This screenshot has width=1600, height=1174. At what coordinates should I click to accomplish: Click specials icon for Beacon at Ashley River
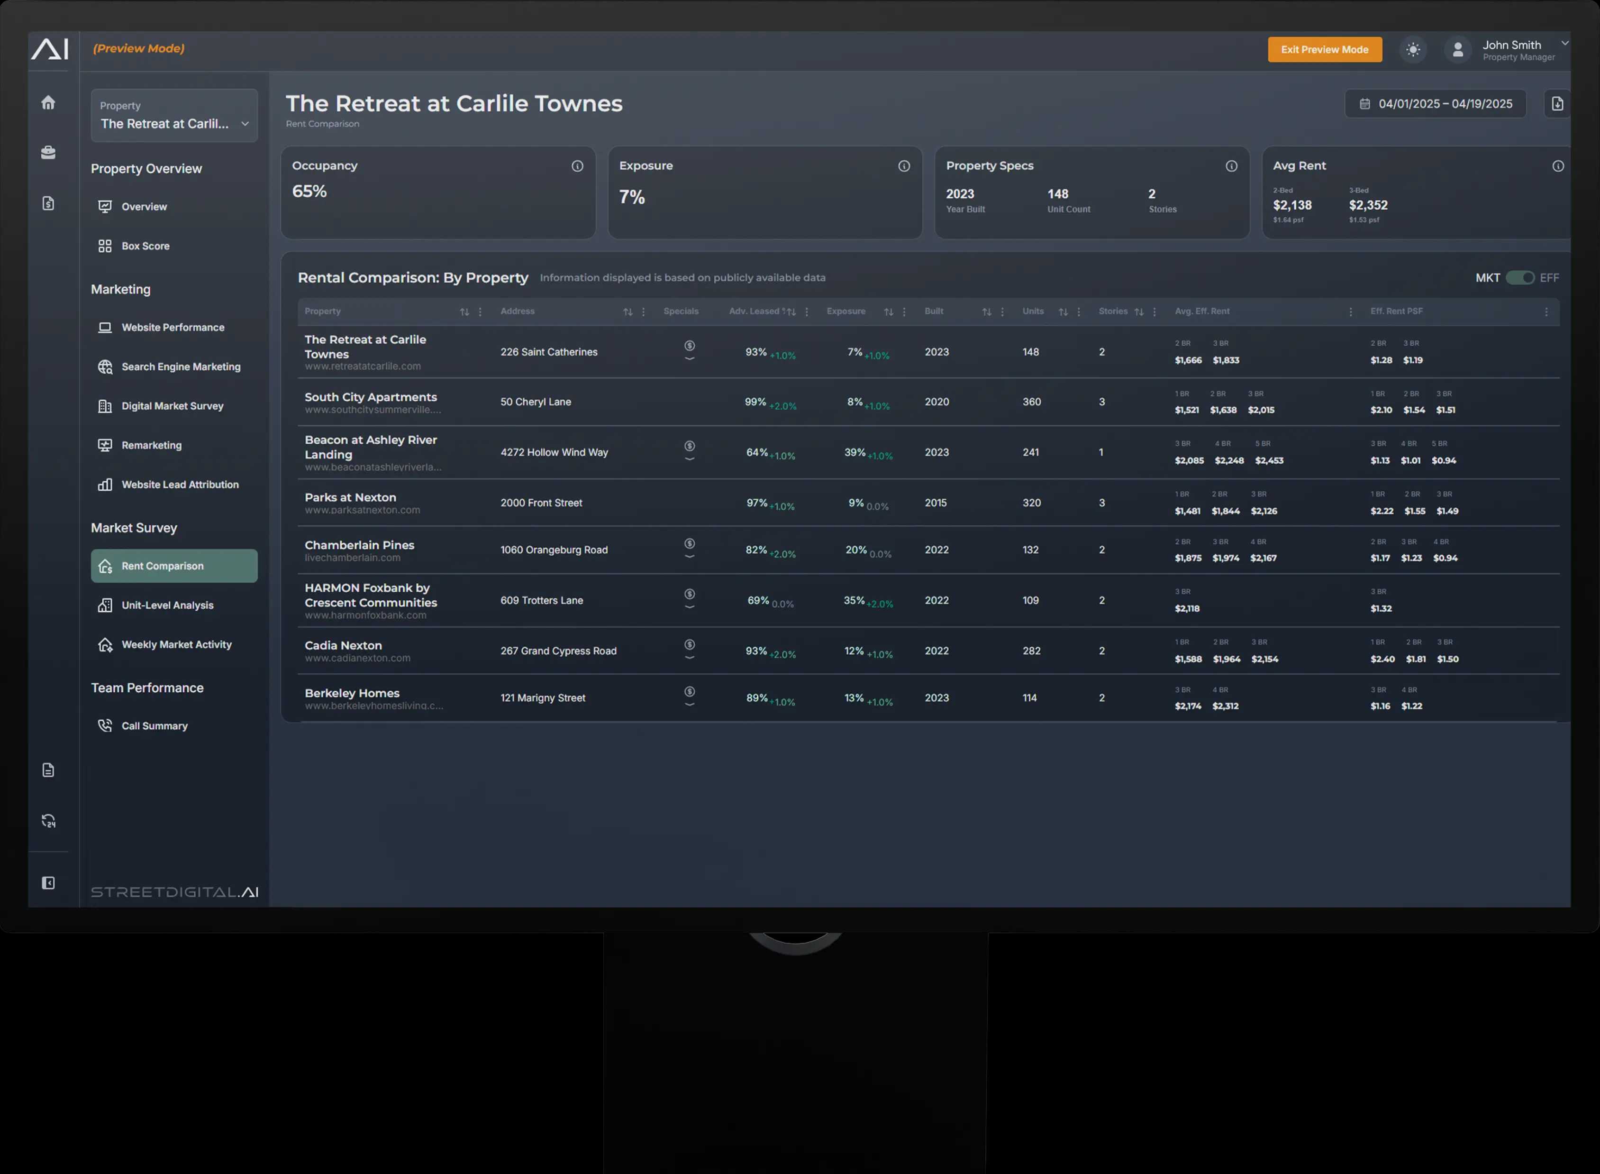690,451
